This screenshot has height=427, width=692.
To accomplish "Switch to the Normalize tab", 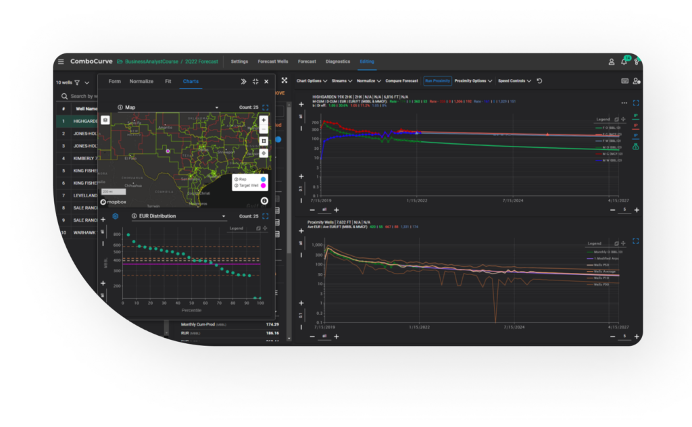I will click(x=141, y=82).
